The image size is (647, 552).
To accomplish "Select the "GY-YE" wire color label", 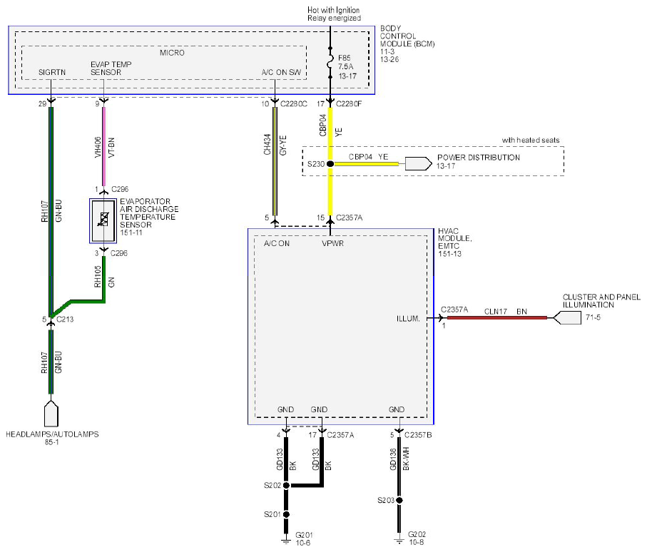I will pos(282,145).
